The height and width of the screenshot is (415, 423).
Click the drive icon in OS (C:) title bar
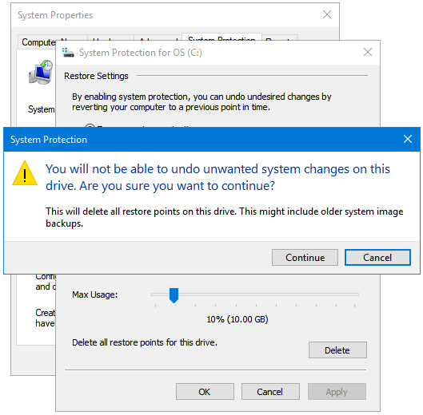click(x=68, y=52)
